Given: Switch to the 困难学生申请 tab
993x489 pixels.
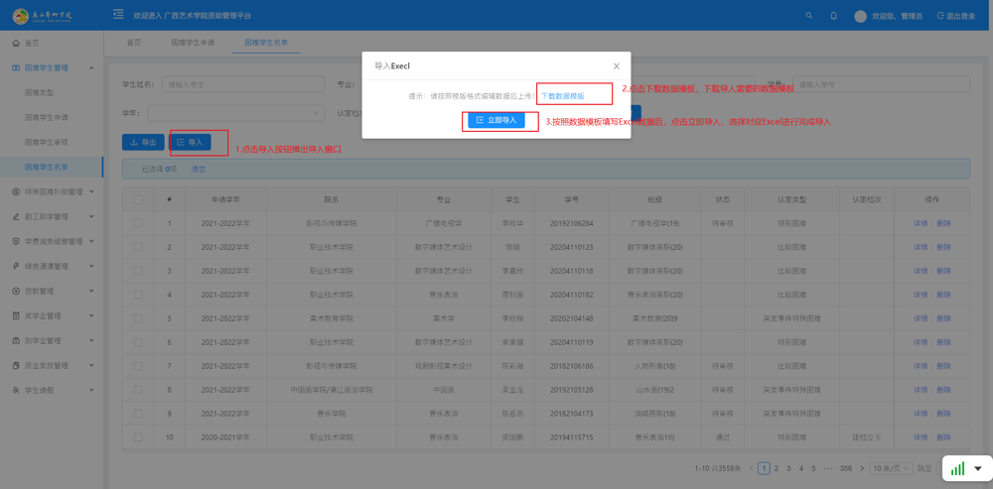Looking at the screenshot, I should pyautogui.click(x=193, y=44).
